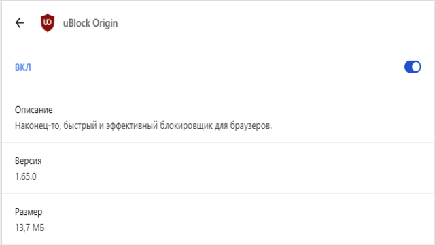Disable uBlock Origin with the blue switch
The width and height of the screenshot is (435, 245).
click(413, 67)
